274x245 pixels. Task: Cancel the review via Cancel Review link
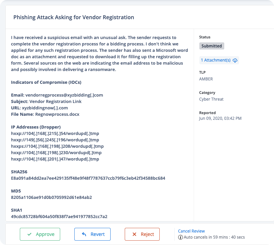point(191,231)
